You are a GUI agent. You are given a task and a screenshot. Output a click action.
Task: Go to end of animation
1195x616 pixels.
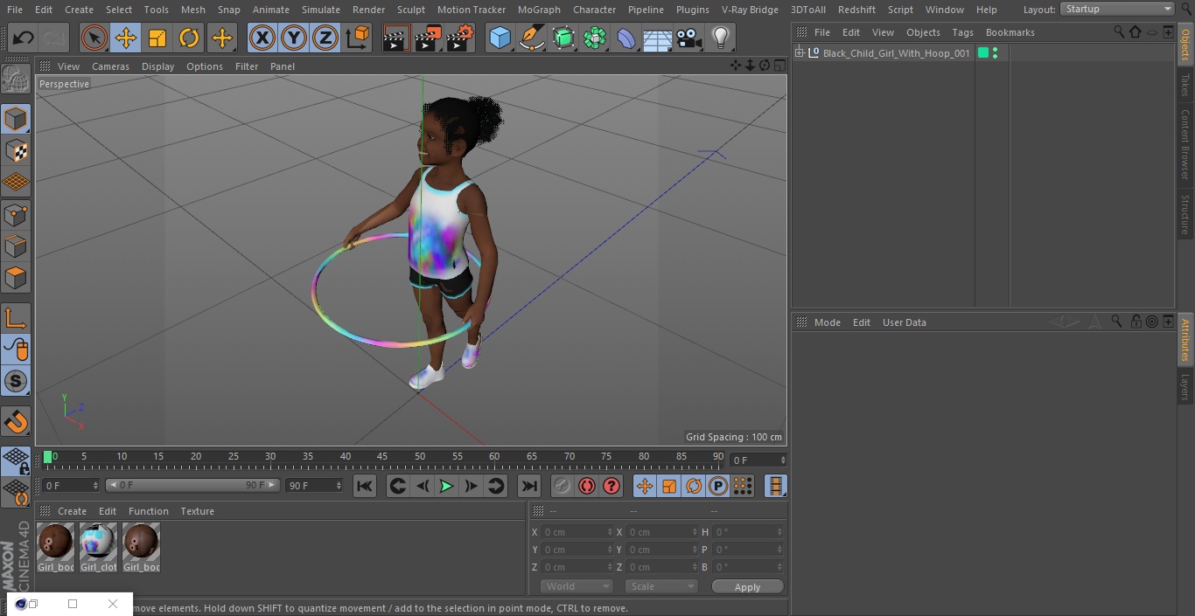click(x=529, y=486)
